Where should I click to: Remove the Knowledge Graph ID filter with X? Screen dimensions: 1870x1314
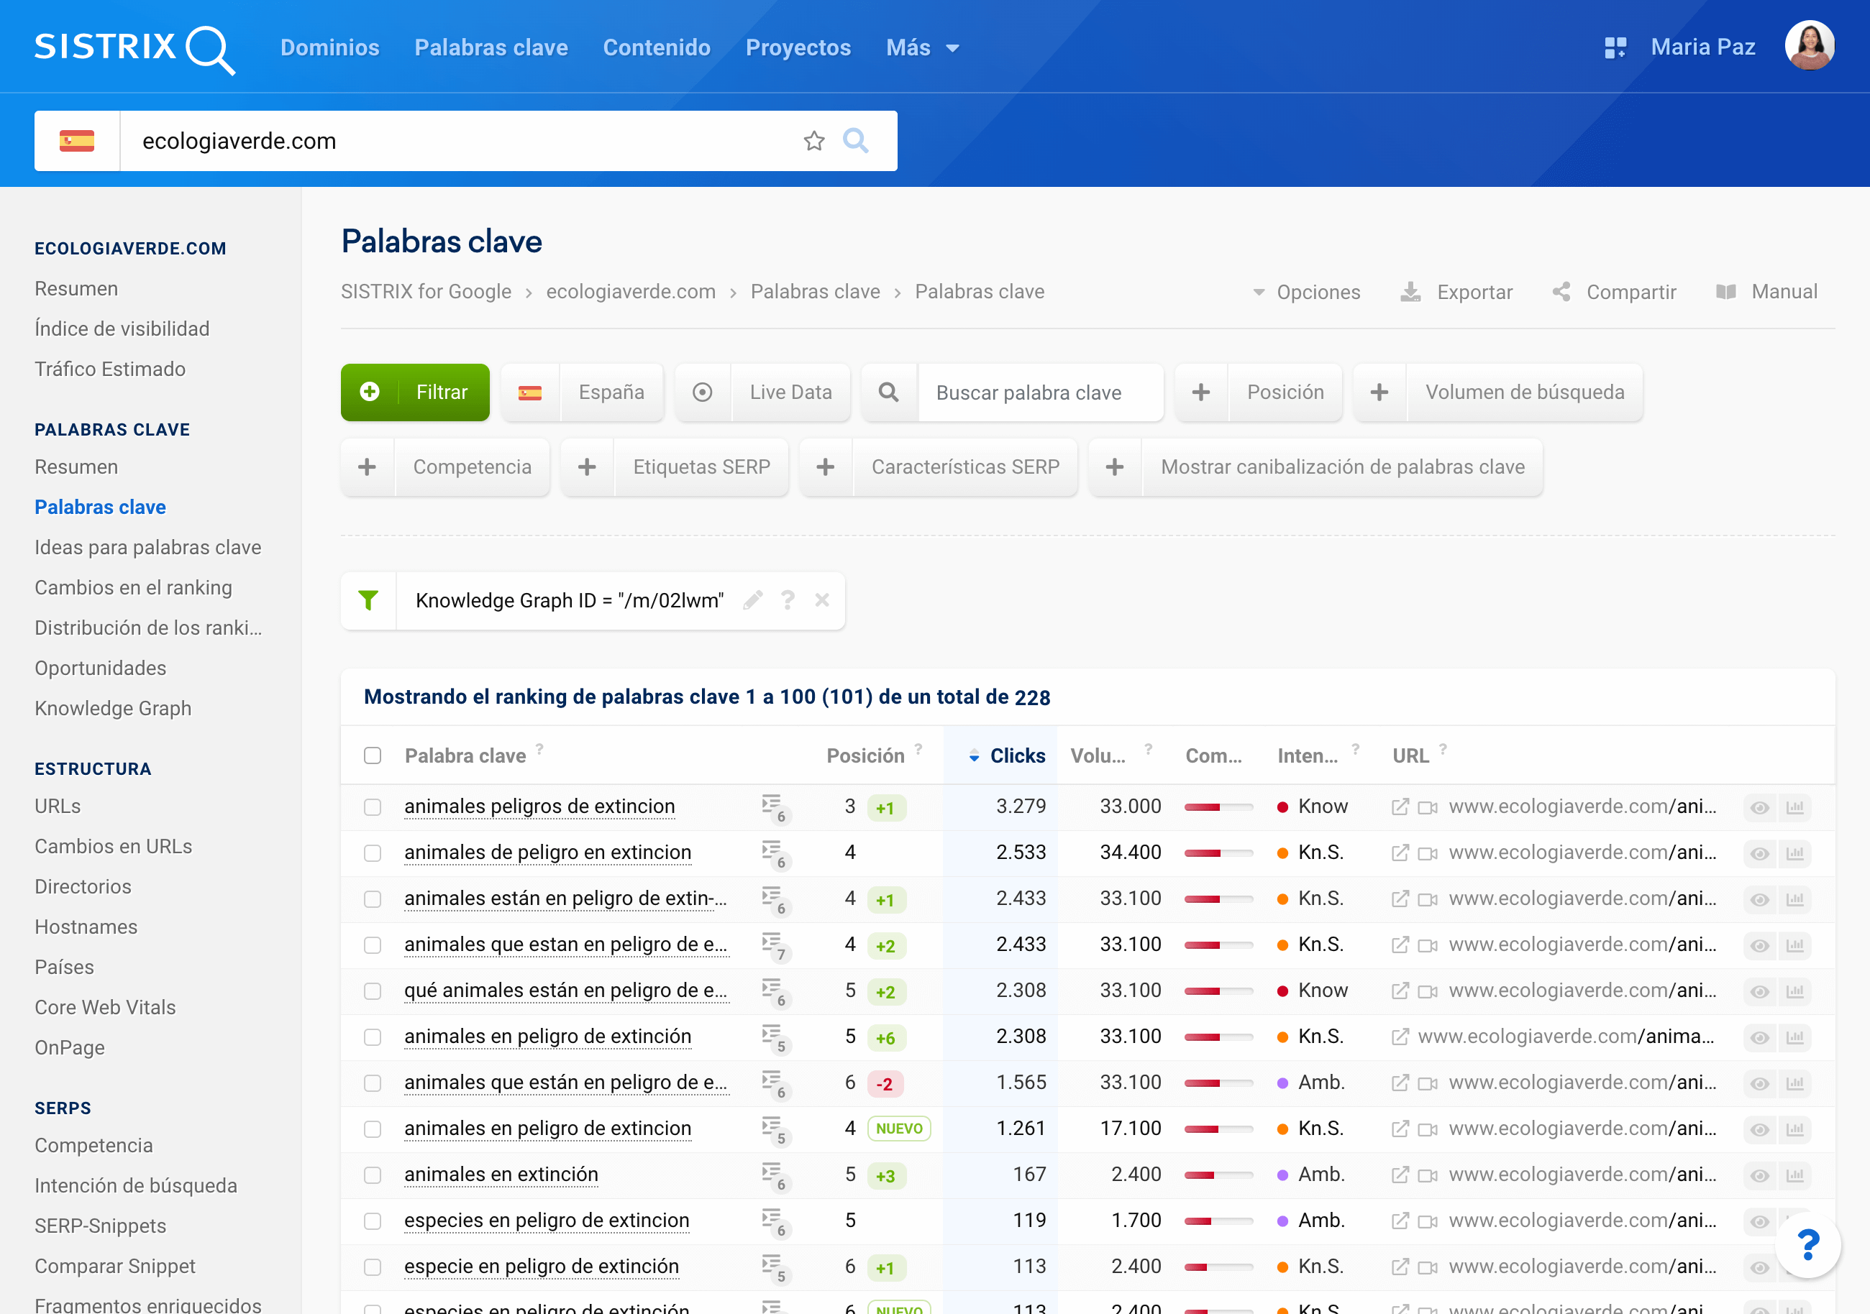tap(822, 600)
